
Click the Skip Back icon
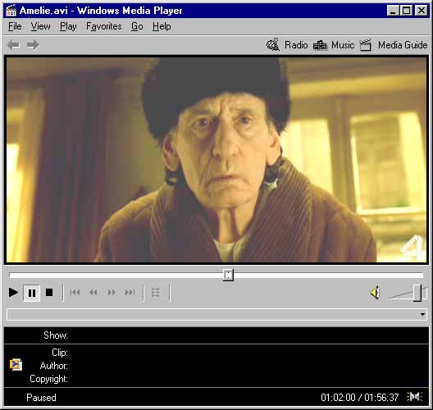(x=75, y=293)
